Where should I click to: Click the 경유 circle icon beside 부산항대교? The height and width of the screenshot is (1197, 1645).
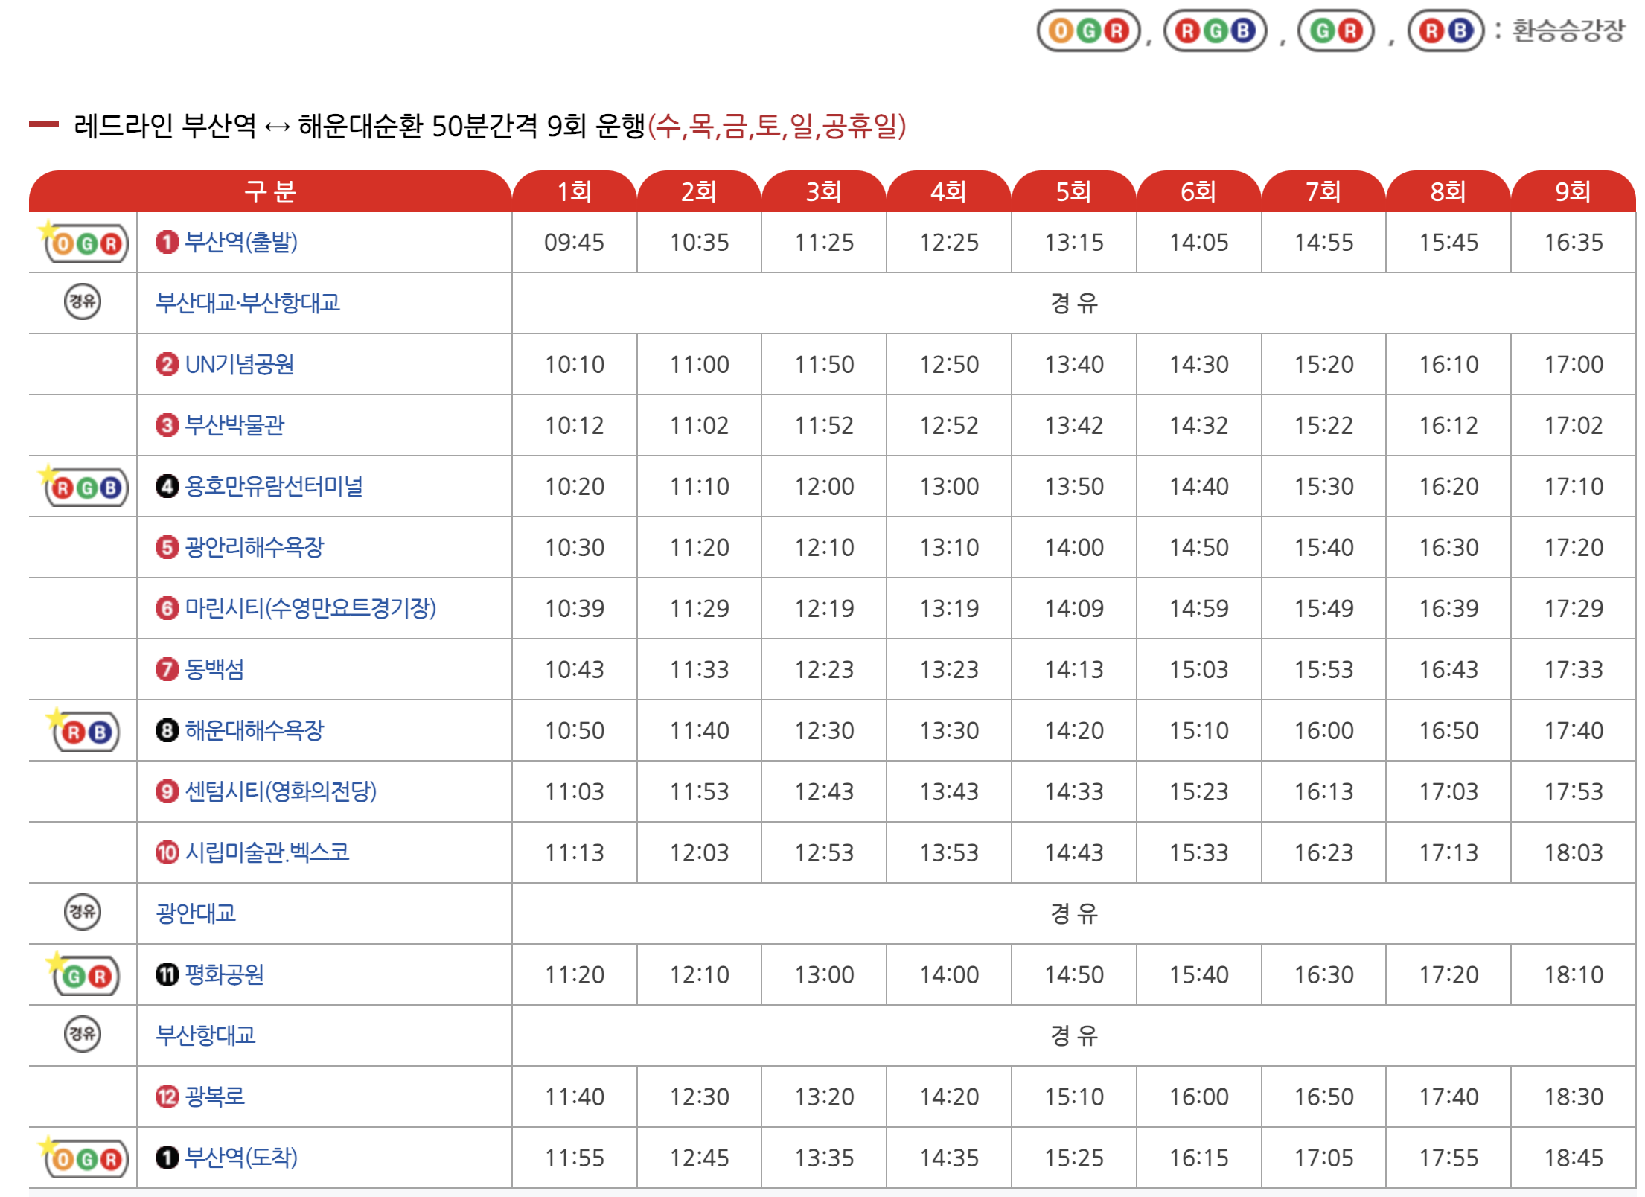(x=83, y=1034)
